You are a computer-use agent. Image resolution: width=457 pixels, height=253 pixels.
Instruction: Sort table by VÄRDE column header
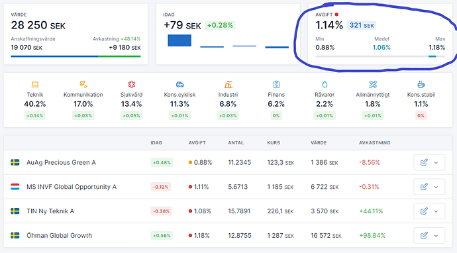tap(319, 143)
